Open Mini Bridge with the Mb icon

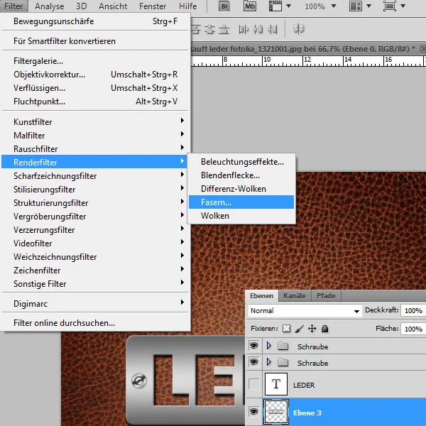[250, 6]
